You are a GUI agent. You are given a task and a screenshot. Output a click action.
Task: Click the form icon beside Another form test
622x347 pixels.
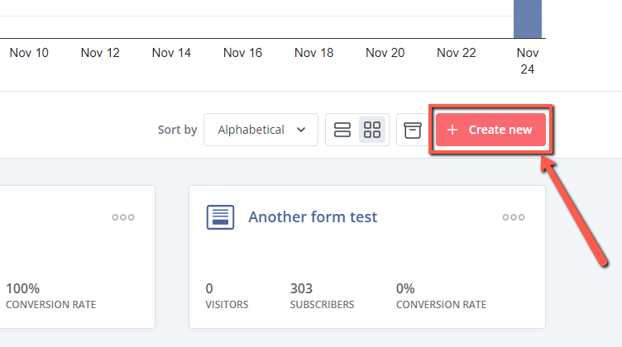220,217
